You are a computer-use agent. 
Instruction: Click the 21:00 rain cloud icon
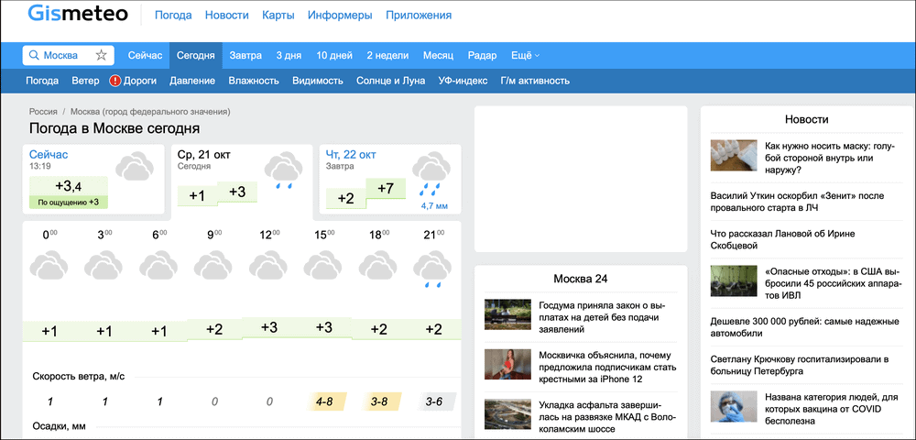pyautogui.click(x=433, y=272)
